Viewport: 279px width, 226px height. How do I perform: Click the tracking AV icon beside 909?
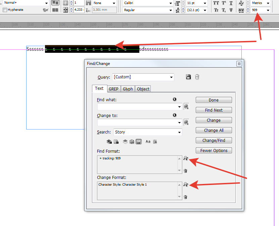tap(241, 10)
